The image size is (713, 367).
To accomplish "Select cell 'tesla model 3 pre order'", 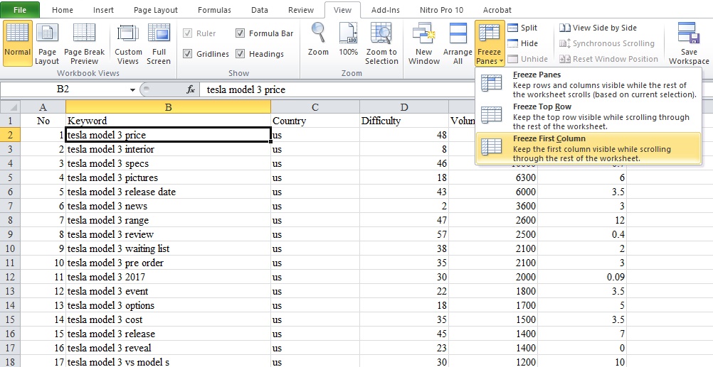I will 168,263.
